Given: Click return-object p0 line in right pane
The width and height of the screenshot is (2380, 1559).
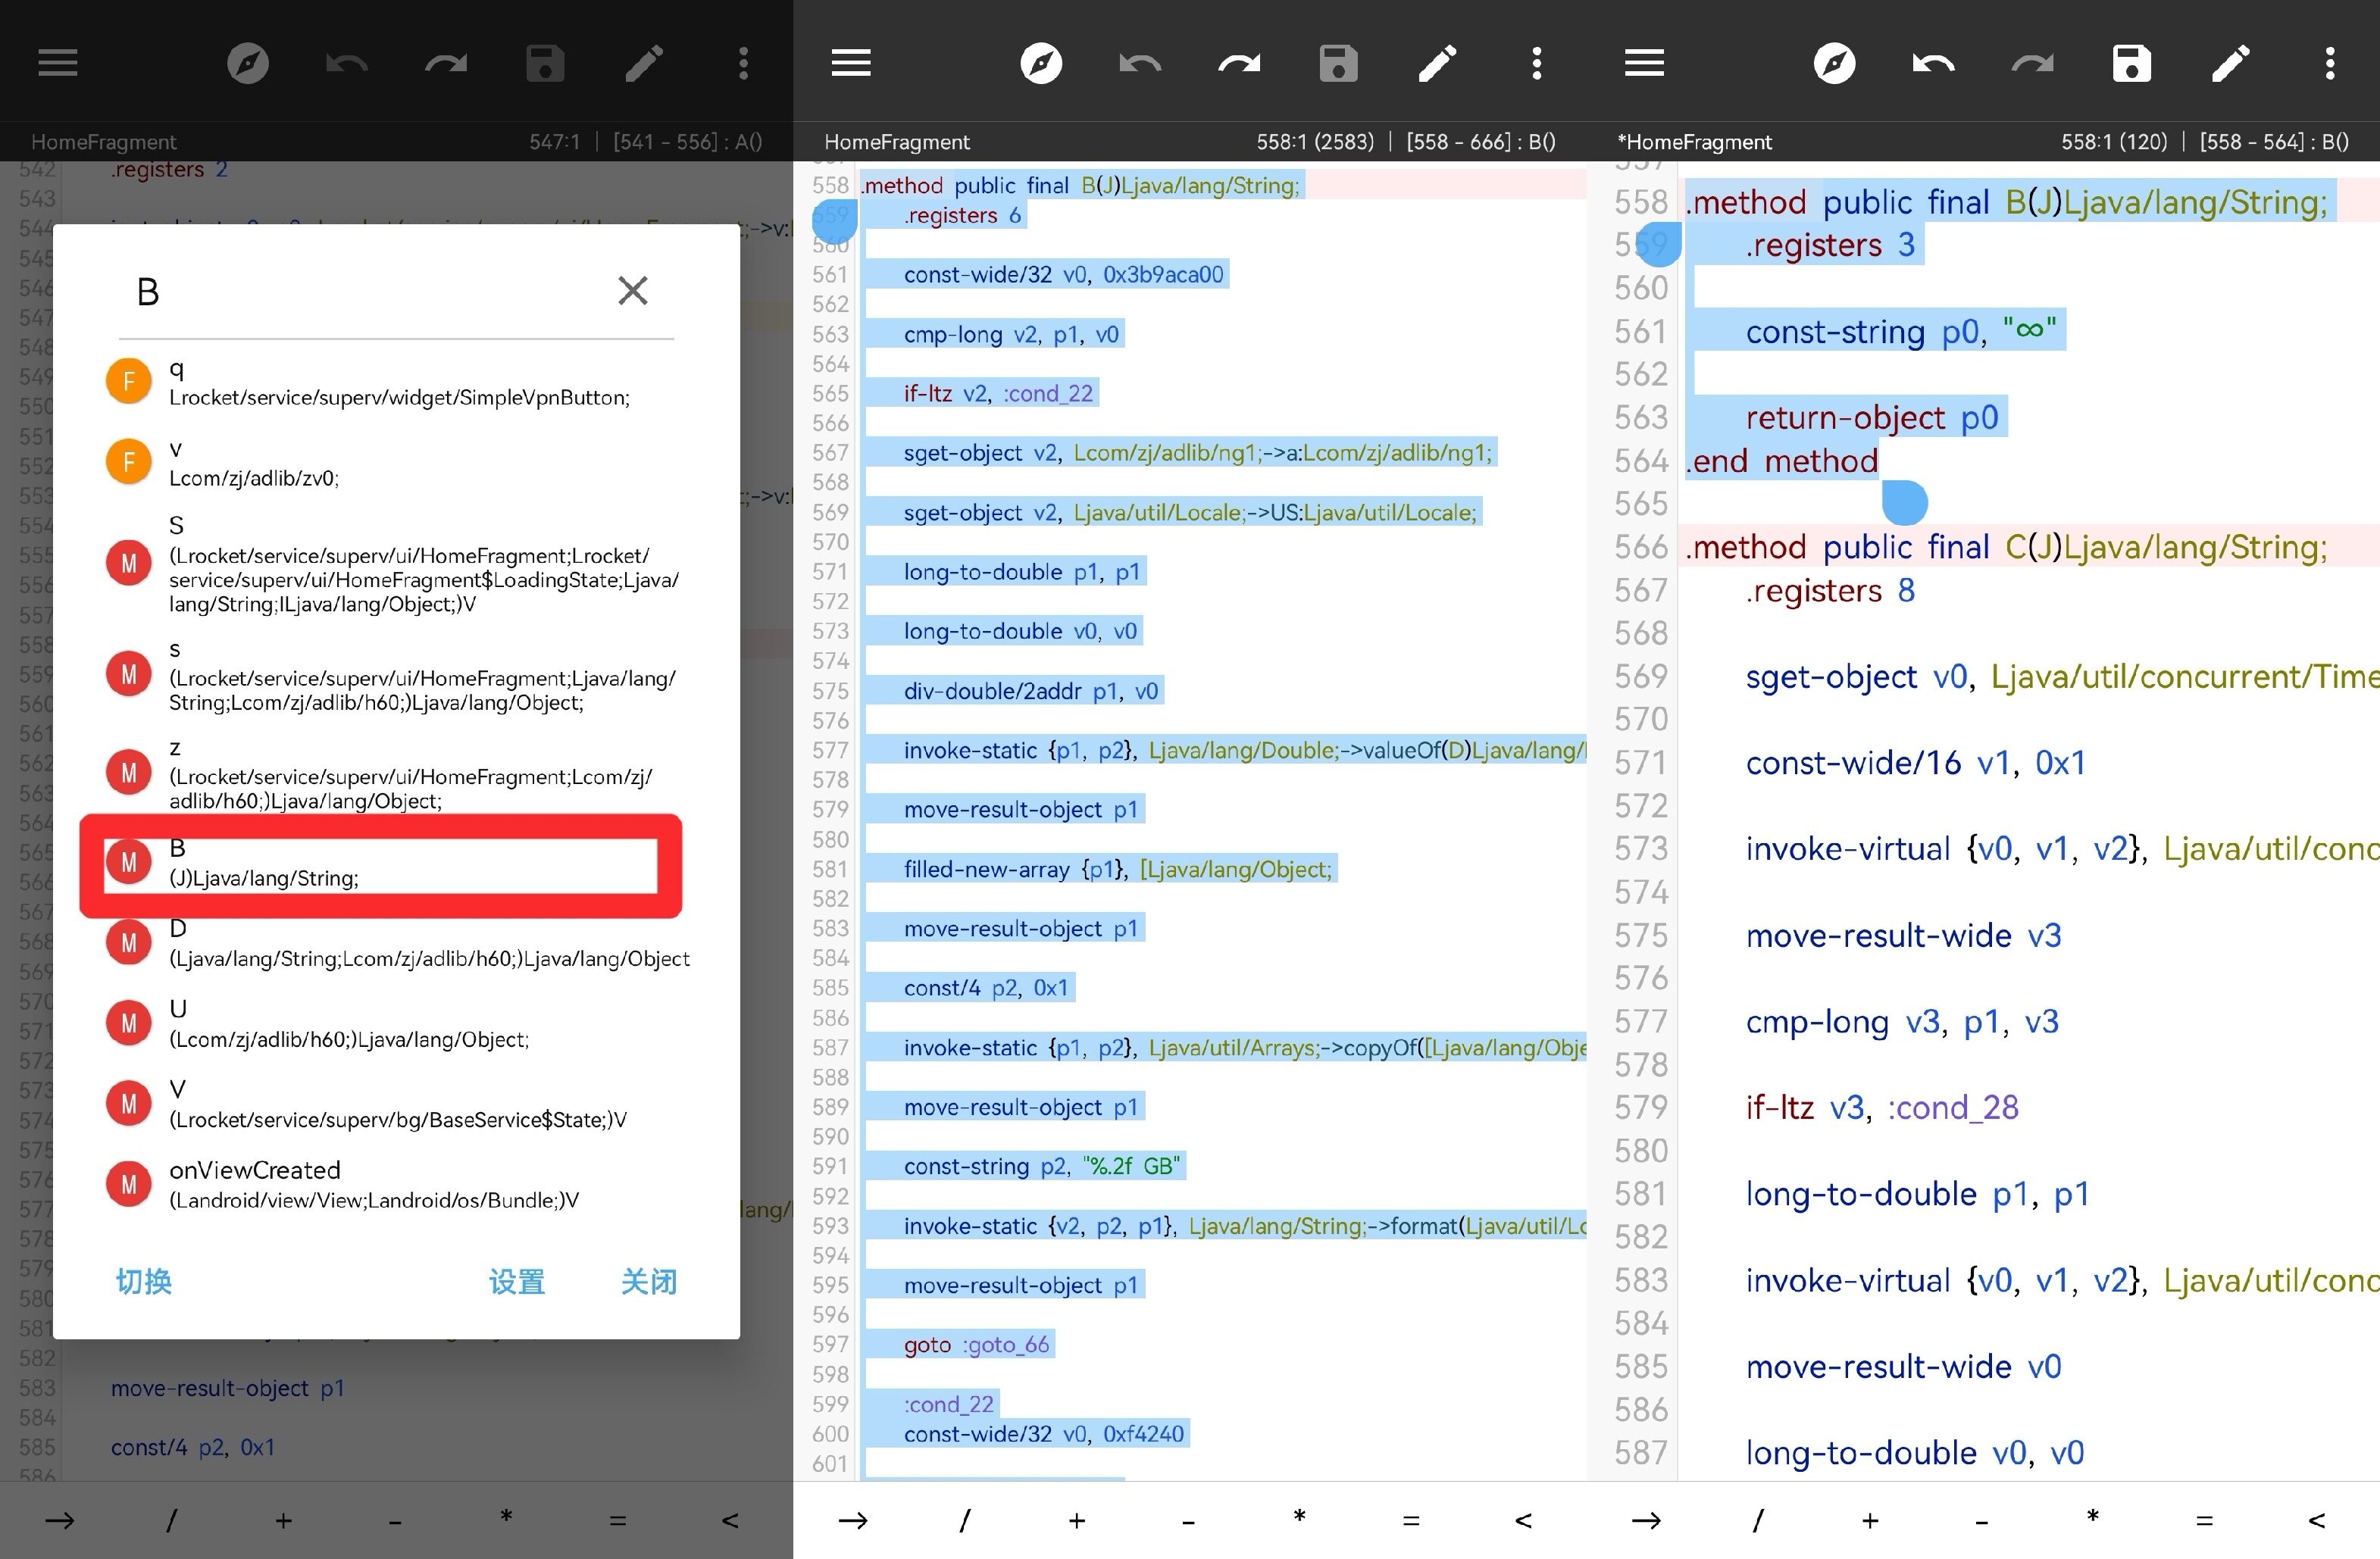Looking at the screenshot, I should (1871, 417).
